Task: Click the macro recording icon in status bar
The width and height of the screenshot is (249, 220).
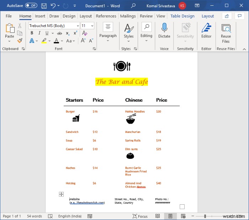Action: point(90,216)
